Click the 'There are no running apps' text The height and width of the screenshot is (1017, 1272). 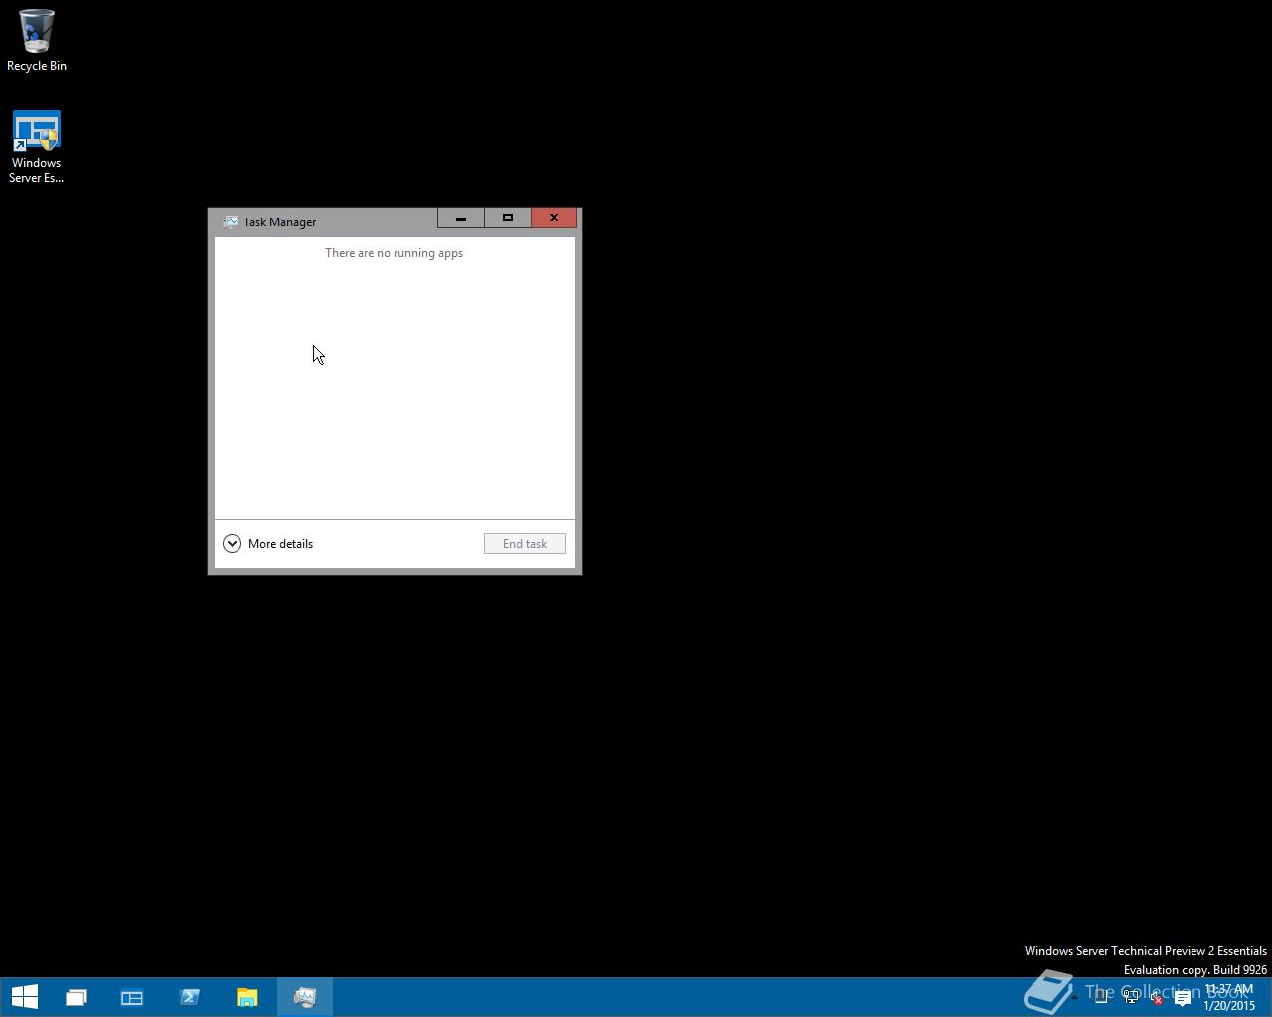[395, 253]
